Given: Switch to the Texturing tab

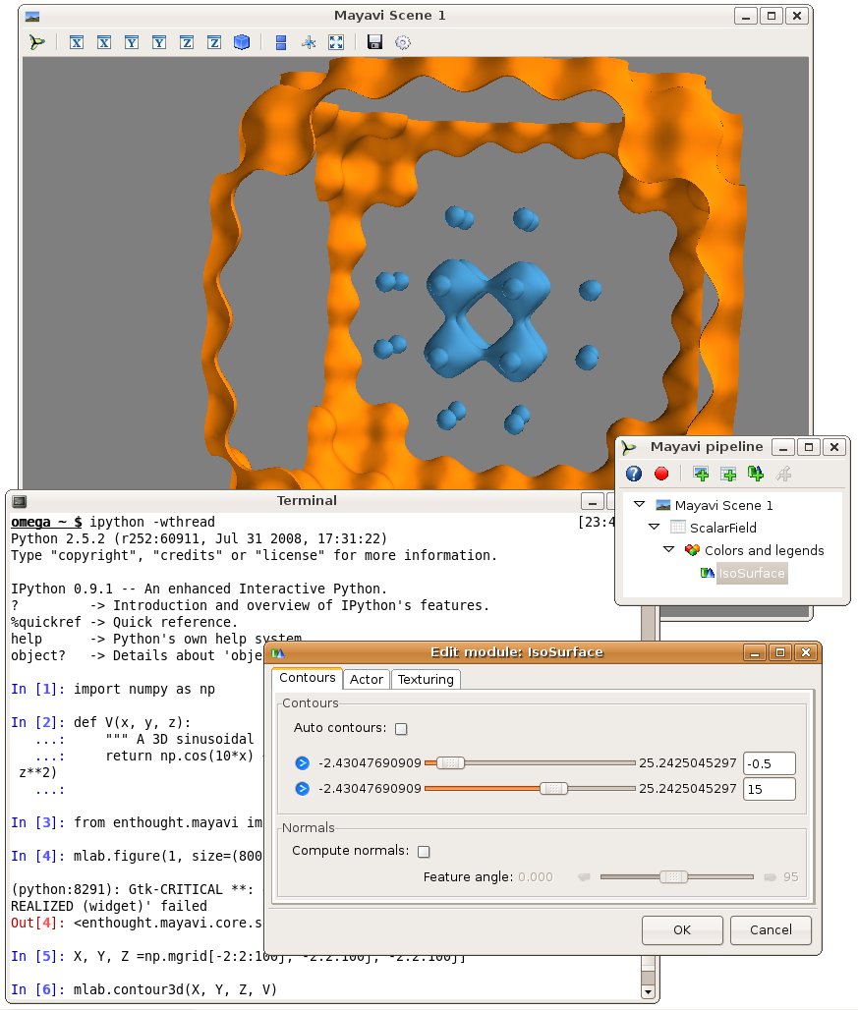Looking at the screenshot, I should point(426,679).
